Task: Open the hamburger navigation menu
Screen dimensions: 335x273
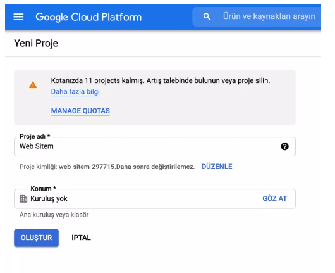Action: point(18,17)
